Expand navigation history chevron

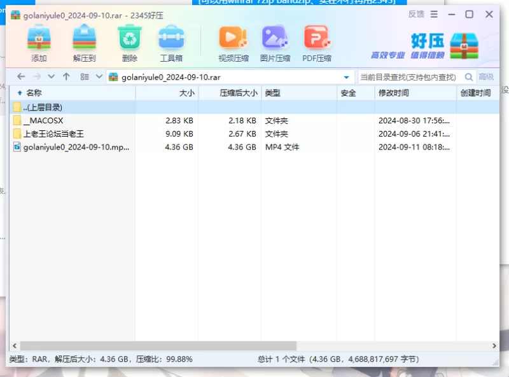point(51,76)
